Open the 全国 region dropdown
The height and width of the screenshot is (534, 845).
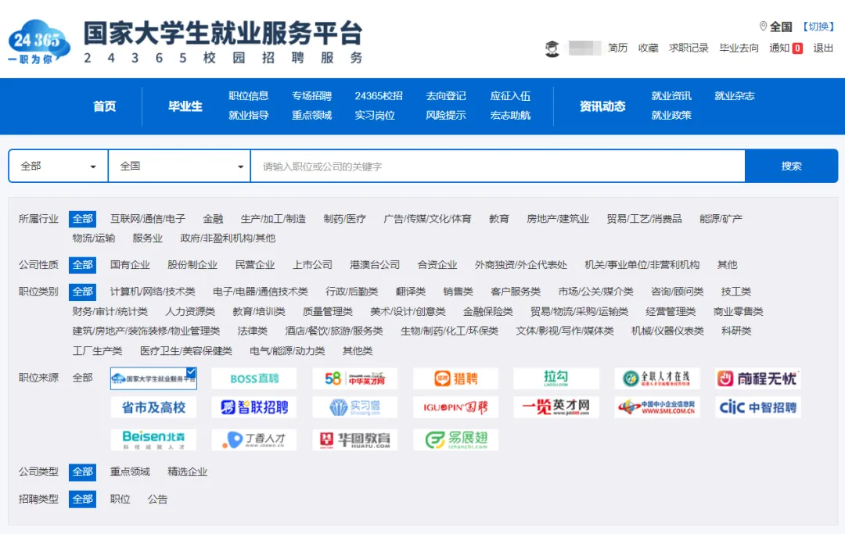pyautogui.click(x=178, y=166)
